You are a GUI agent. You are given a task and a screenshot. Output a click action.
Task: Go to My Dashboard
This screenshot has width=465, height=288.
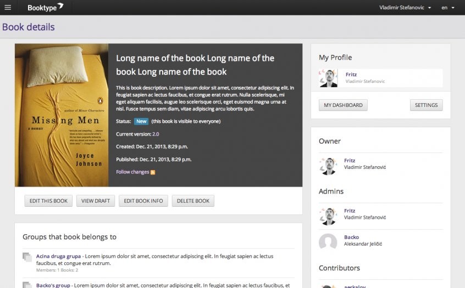[343, 105]
